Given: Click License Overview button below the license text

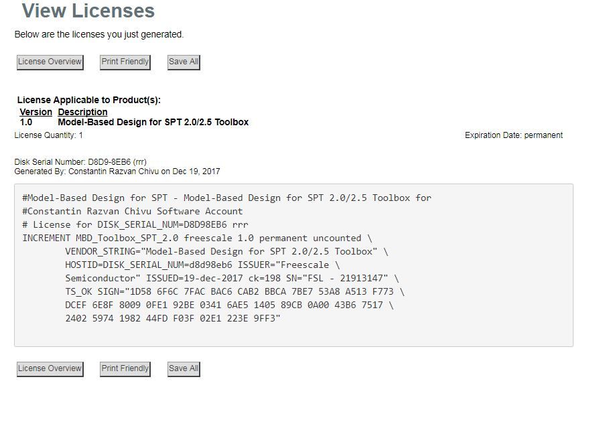Looking at the screenshot, I should (x=50, y=368).
